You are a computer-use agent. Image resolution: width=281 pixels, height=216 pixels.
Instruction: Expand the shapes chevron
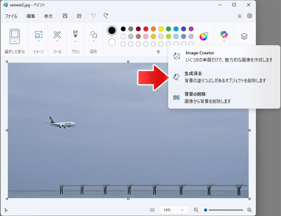[x=94, y=41]
